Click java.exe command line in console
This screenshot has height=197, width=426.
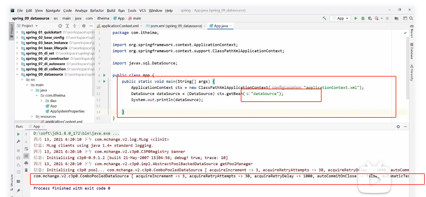coord(77,133)
